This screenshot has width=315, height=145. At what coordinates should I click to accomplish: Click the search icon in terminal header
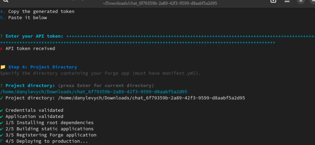(x=6, y=1)
